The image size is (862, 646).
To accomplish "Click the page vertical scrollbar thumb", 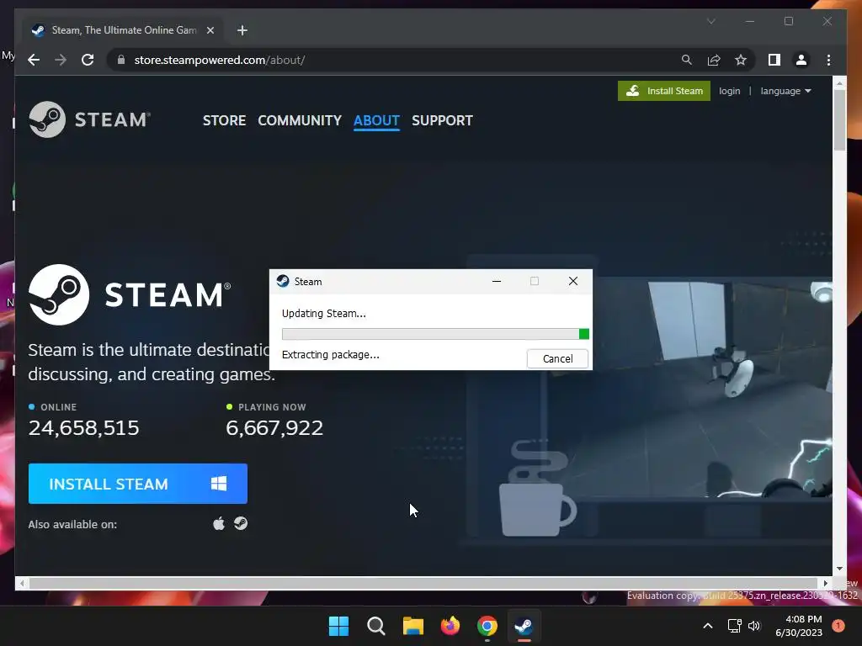I will click(839, 119).
